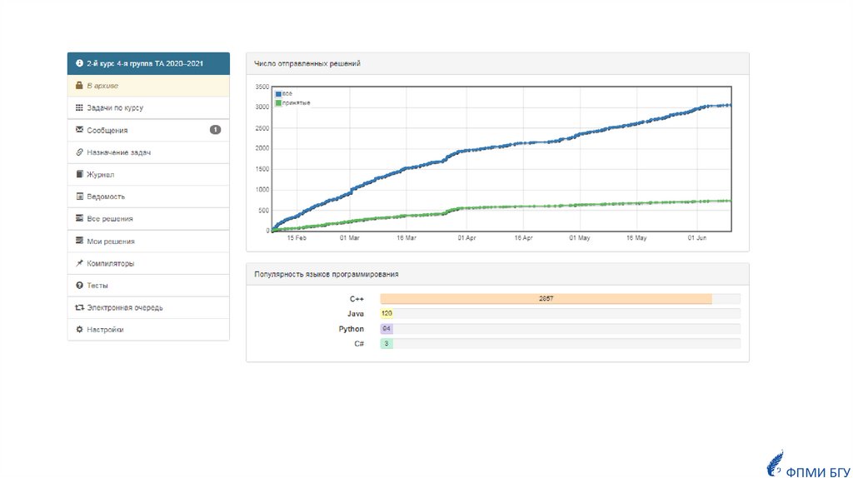Click the yellow Java bar showing 120
This screenshot has height=478, width=853.
[387, 313]
